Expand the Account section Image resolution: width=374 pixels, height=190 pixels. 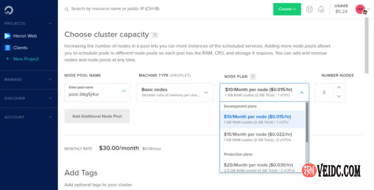[x=50, y=117]
